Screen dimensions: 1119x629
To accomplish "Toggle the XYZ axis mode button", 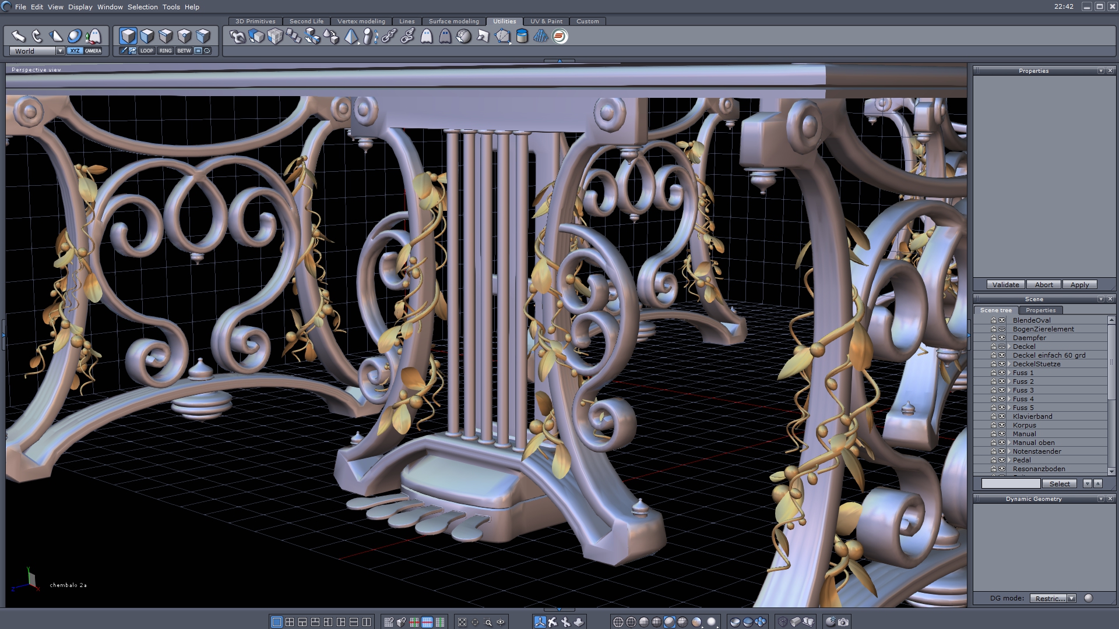I will [x=75, y=51].
